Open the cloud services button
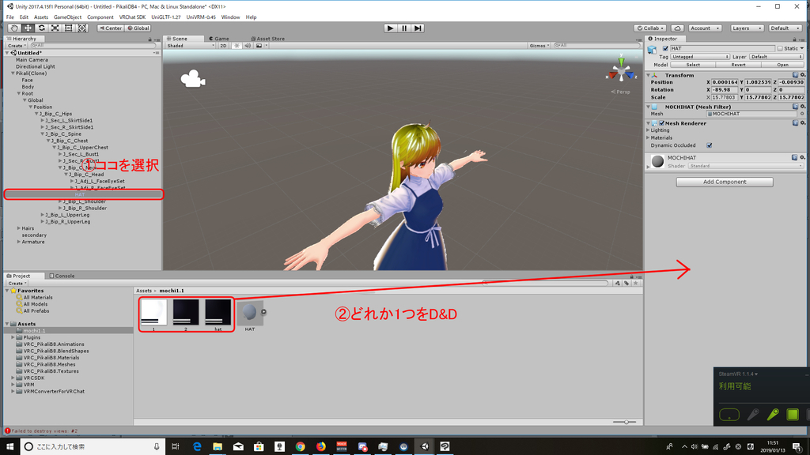Screen dimensions: 810x455 (x=677, y=28)
